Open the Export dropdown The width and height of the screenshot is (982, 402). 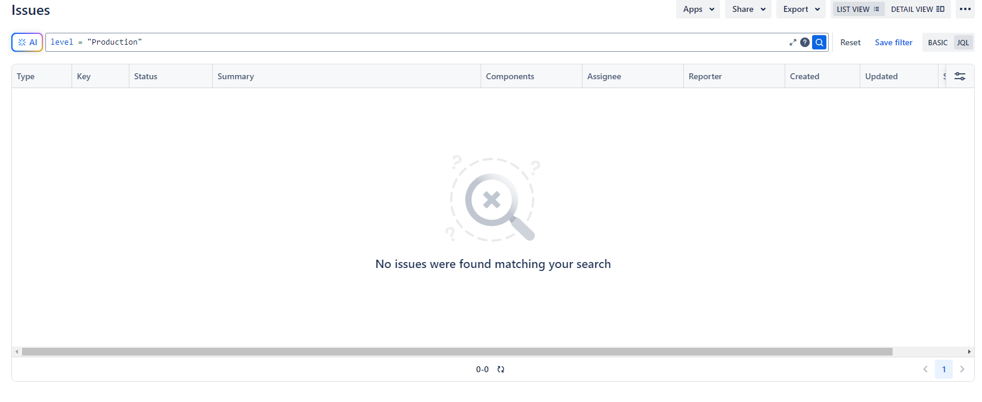tap(801, 9)
